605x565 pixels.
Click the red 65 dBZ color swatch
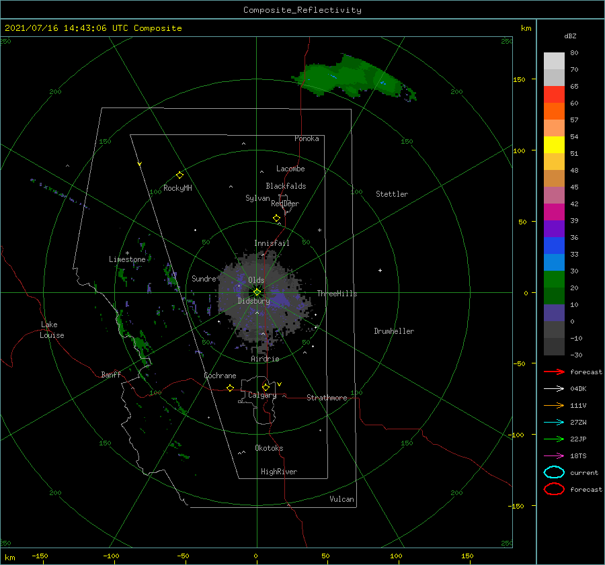tap(554, 95)
